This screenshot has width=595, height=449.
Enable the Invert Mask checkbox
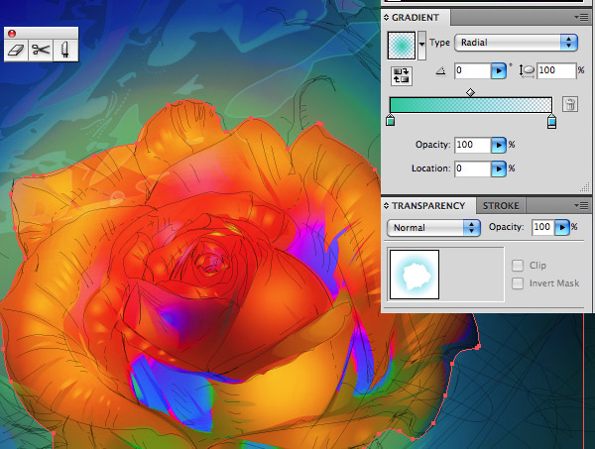point(518,283)
